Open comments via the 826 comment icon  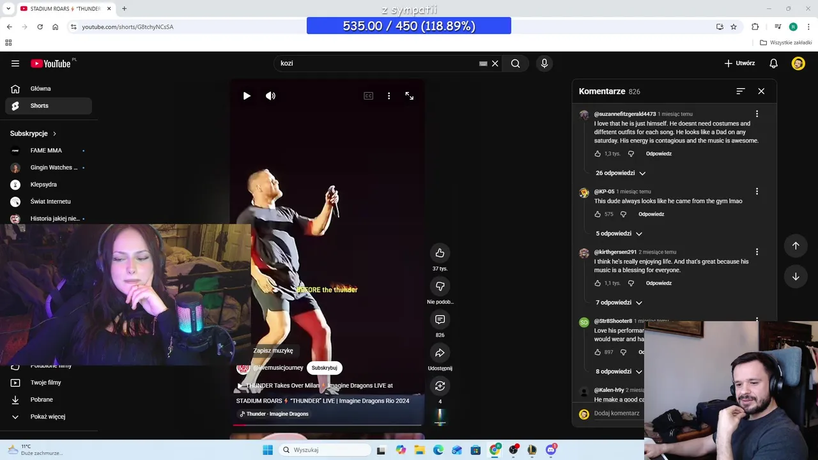pos(440,319)
